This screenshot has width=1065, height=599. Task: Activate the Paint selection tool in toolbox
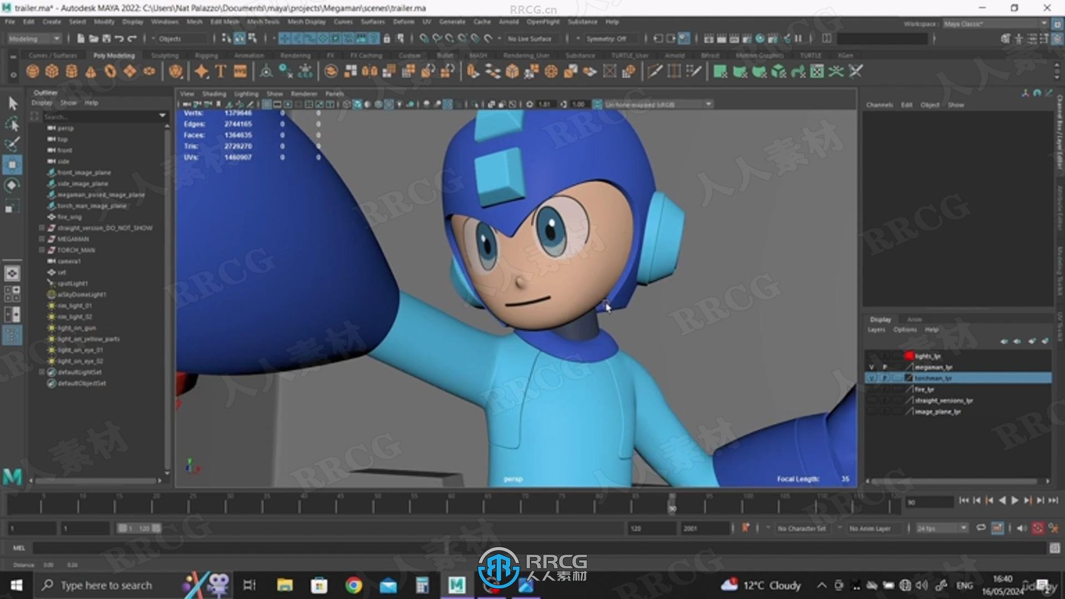pyautogui.click(x=13, y=144)
